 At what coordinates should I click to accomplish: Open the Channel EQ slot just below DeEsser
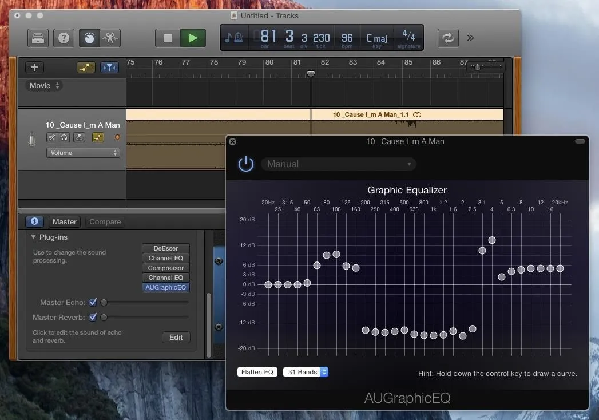coord(166,258)
